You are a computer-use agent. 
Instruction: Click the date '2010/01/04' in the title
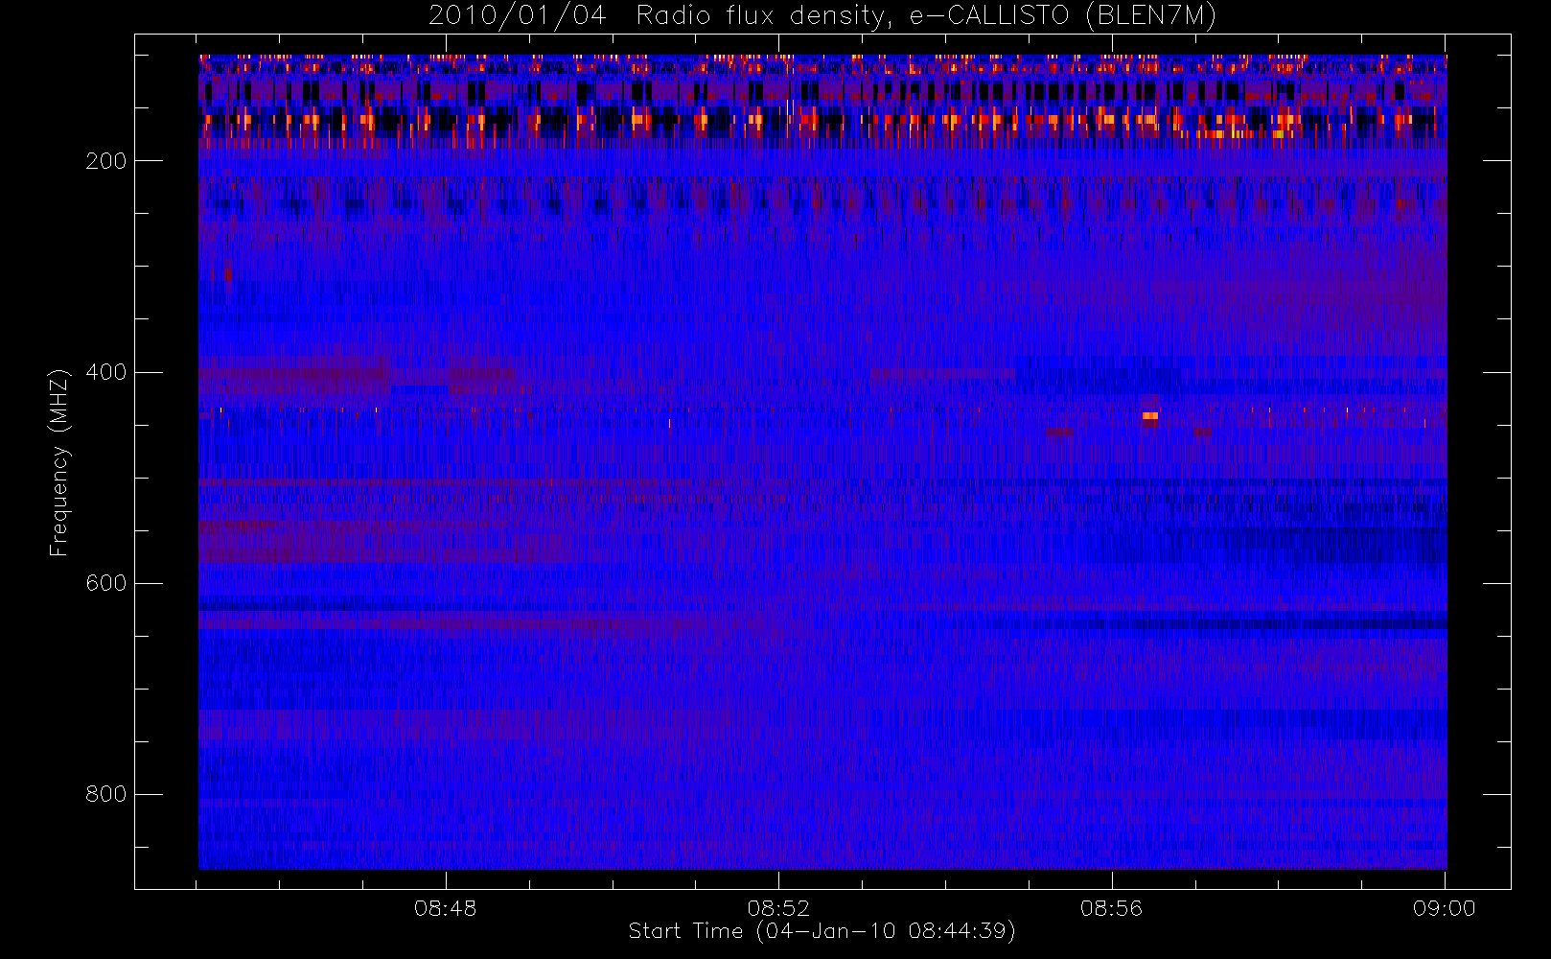[517, 16]
